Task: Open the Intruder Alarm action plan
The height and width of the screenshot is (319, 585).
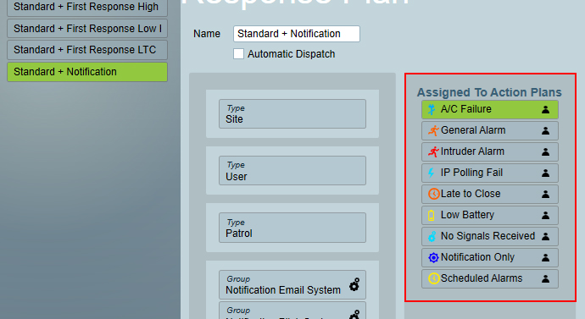Action: [490, 151]
